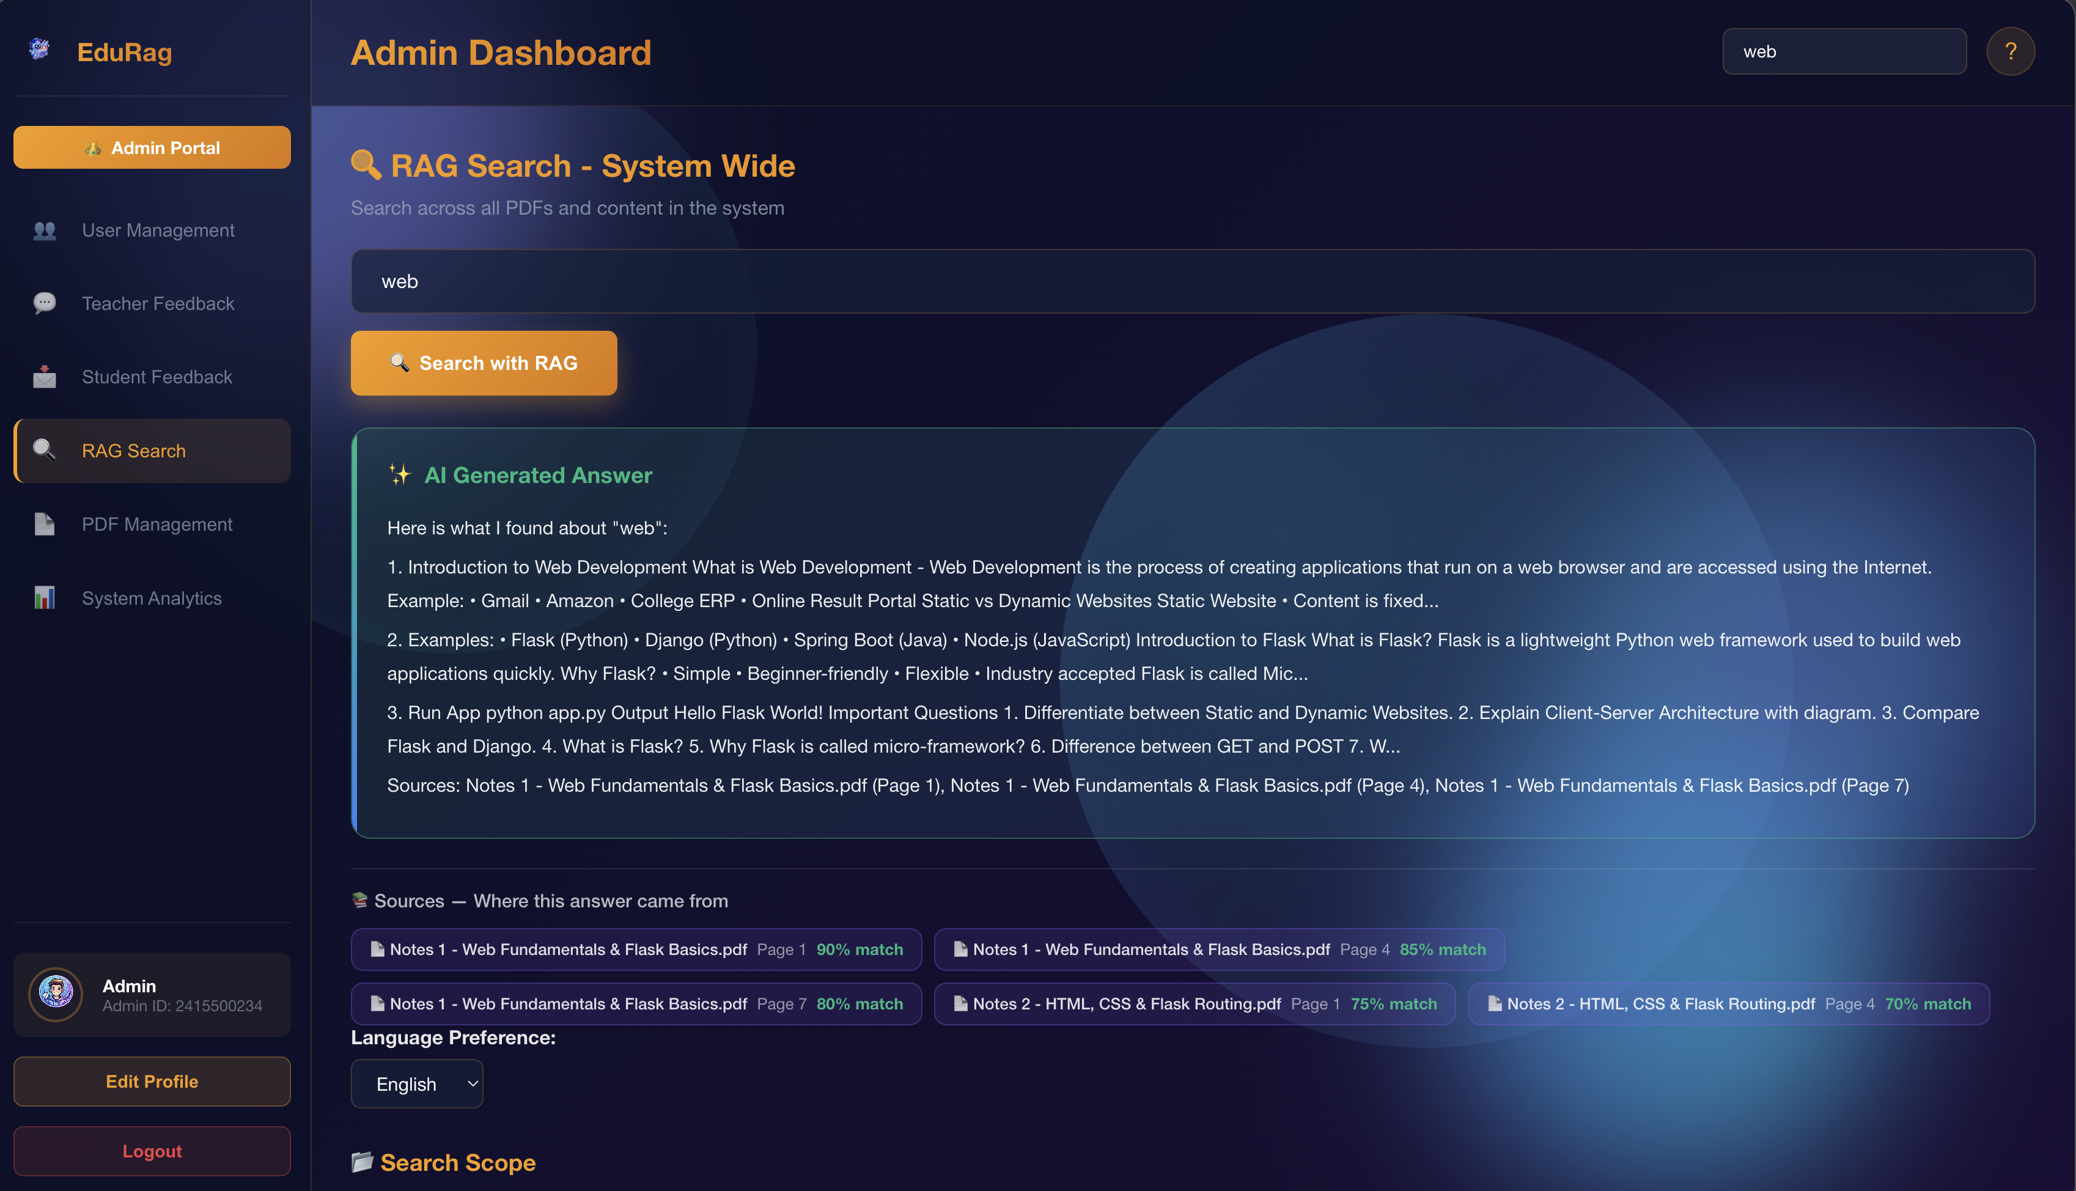Click the PDF Management document icon

[x=44, y=525]
